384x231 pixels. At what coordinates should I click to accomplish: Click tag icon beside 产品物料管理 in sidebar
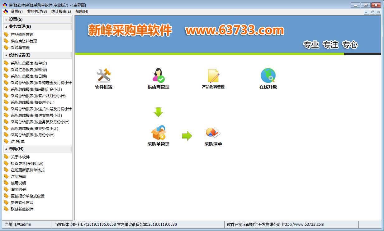point(6,34)
